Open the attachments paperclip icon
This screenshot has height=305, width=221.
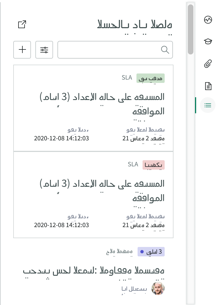(208, 63)
